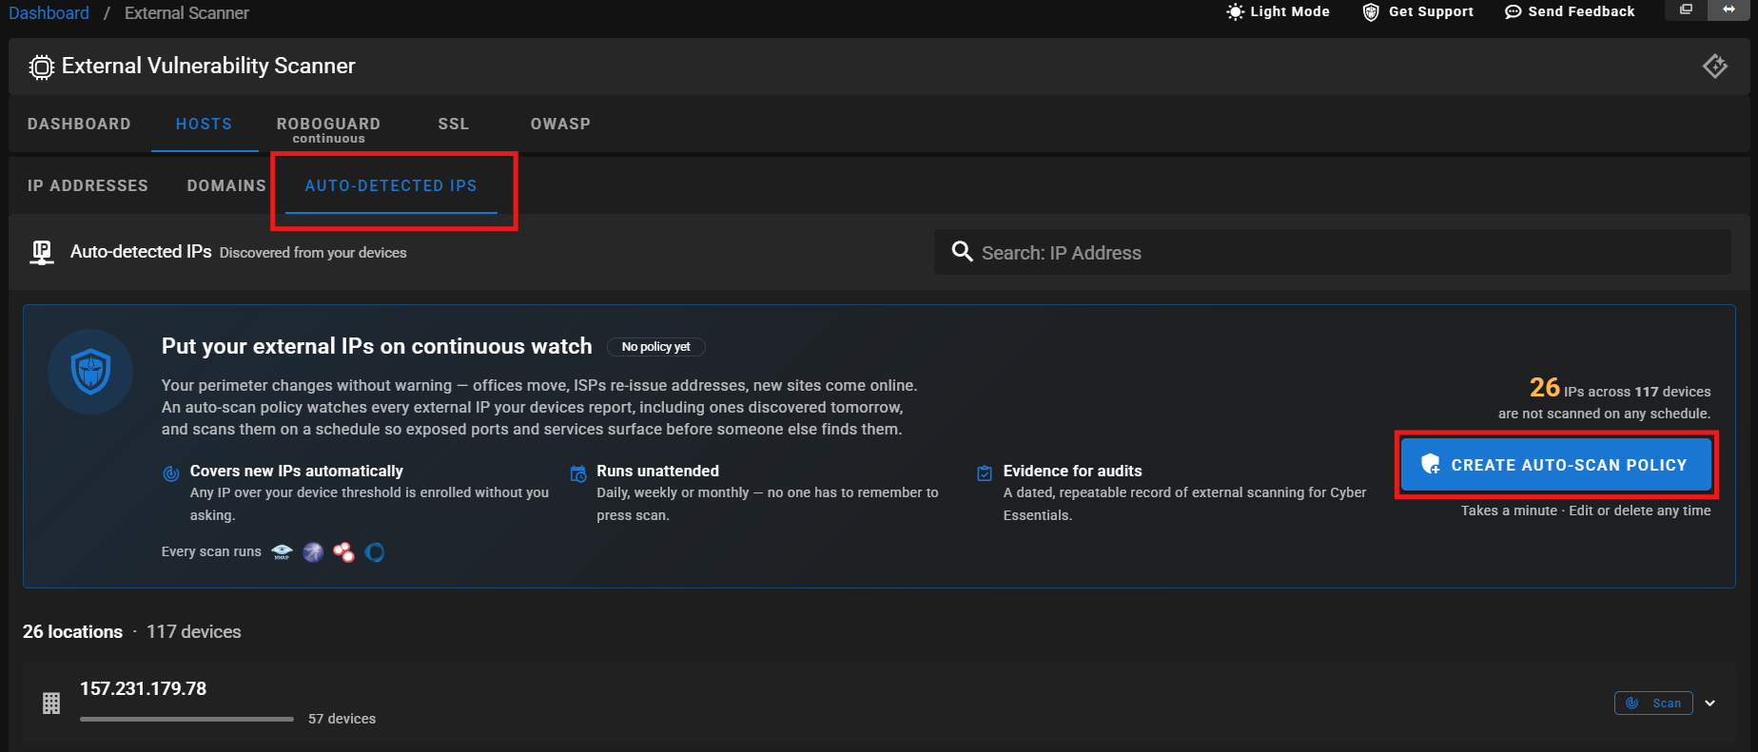Screen dimensions: 1758x752
Task: Click the No policy yet badge
Action: 656,347
